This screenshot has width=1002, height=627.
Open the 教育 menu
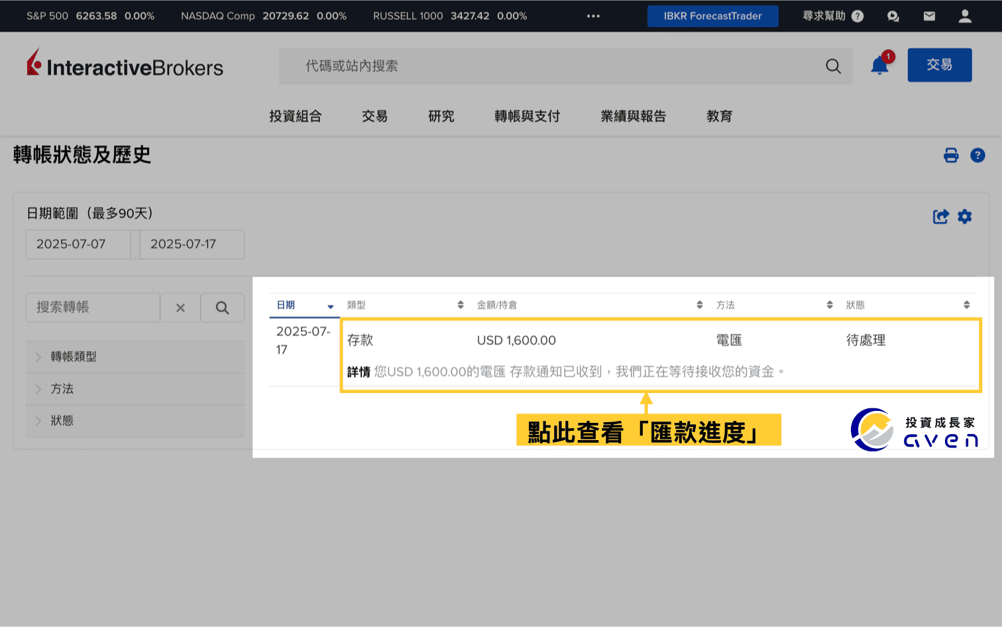tap(720, 116)
